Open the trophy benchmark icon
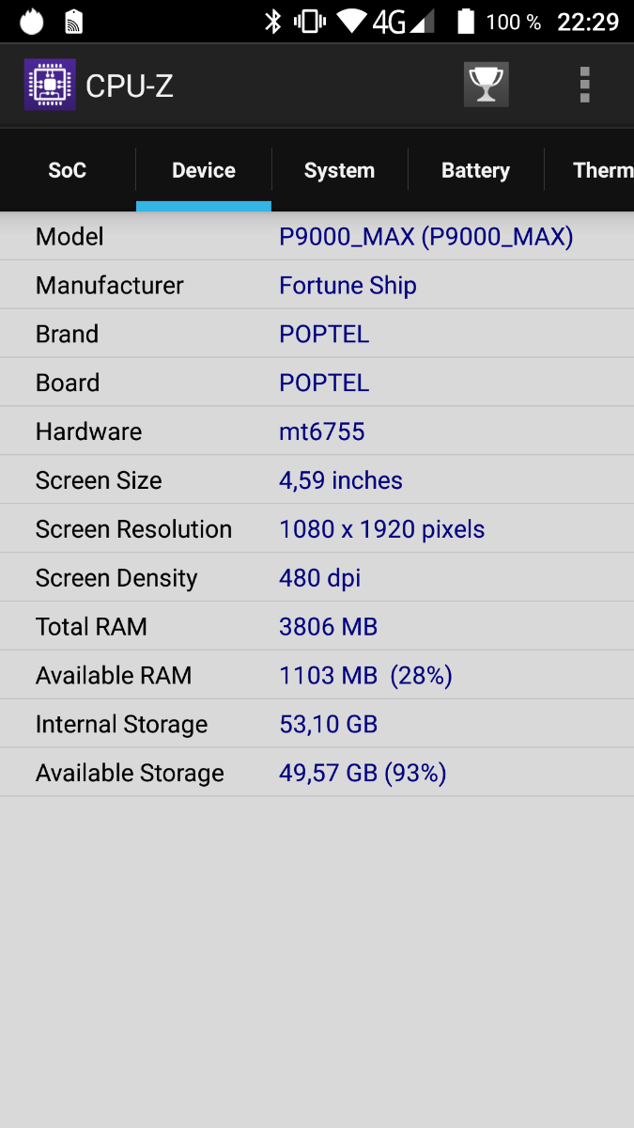This screenshot has height=1128, width=634. click(x=486, y=86)
